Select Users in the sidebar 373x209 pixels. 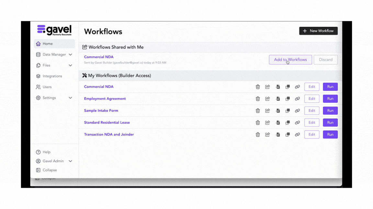tap(47, 87)
